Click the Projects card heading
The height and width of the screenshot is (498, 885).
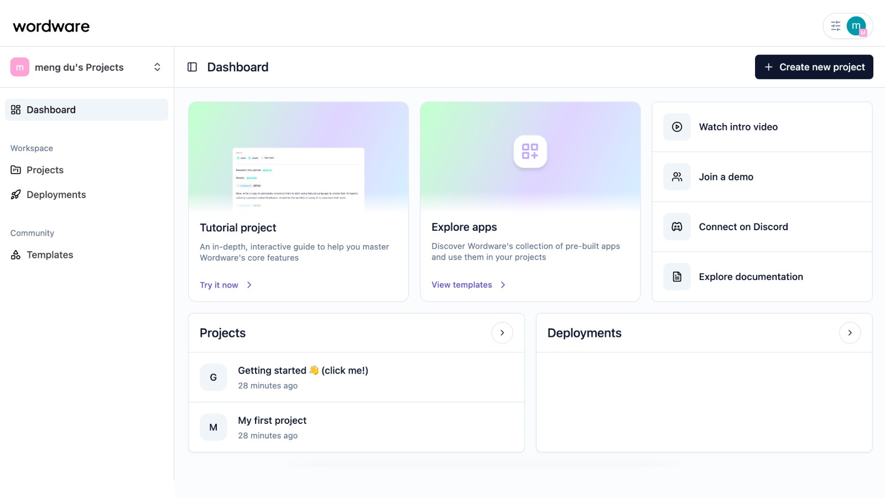click(222, 333)
